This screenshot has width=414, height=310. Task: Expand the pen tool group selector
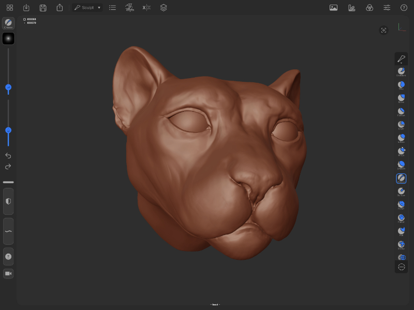(401, 58)
